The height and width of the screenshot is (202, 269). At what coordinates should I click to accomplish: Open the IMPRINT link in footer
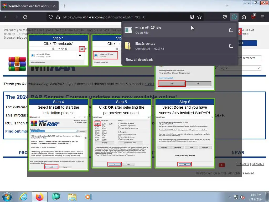[x=258, y=164]
